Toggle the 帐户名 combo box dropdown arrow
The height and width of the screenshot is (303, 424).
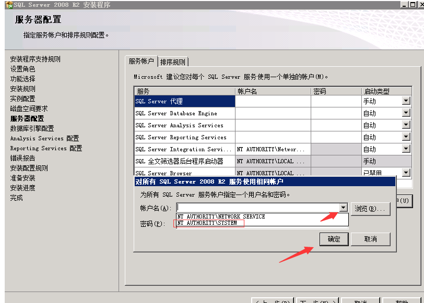[x=343, y=208]
